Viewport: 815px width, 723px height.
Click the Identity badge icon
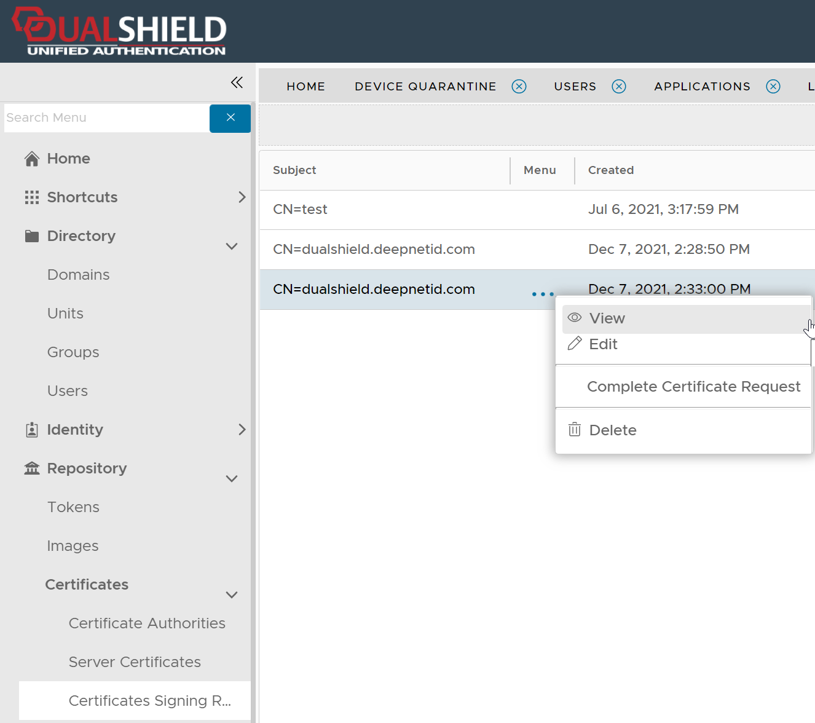point(32,430)
